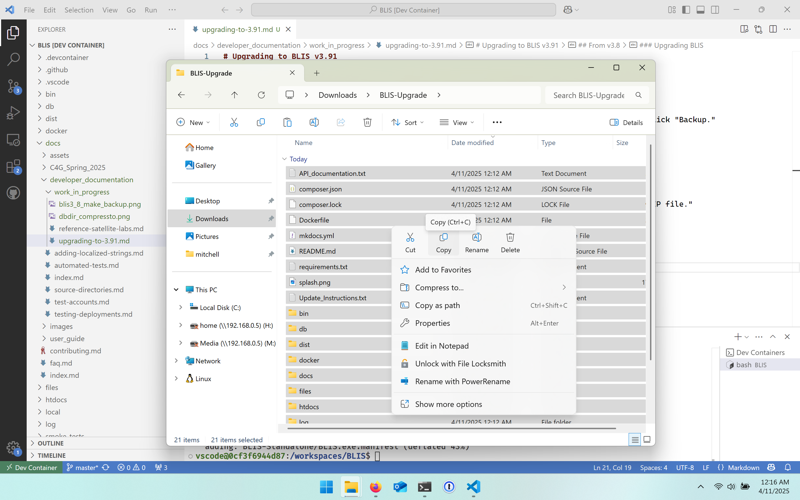Click the Paste icon in Explorer toolbar

pos(287,122)
